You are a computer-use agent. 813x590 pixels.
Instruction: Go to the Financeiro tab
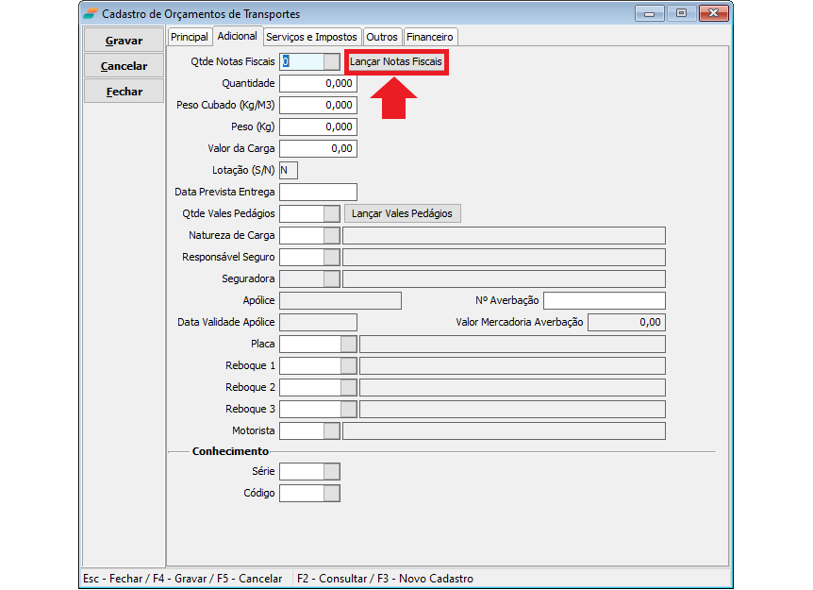click(x=430, y=37)
